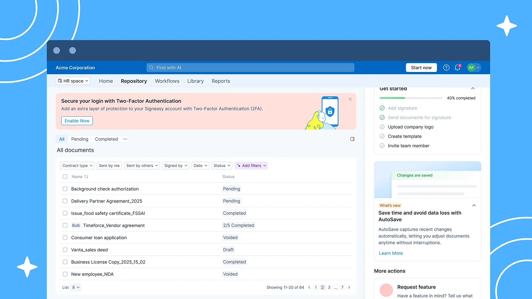Image resolution: width=532 pixels, height=299 pixels.
Task: Check the checkbox for Consumer loan application
Action: [65, 237]
